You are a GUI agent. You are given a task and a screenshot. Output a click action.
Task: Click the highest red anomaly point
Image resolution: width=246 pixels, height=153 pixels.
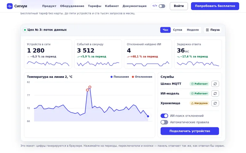click(x=90, y=87)
